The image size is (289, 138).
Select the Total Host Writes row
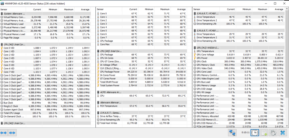point(110,123)
